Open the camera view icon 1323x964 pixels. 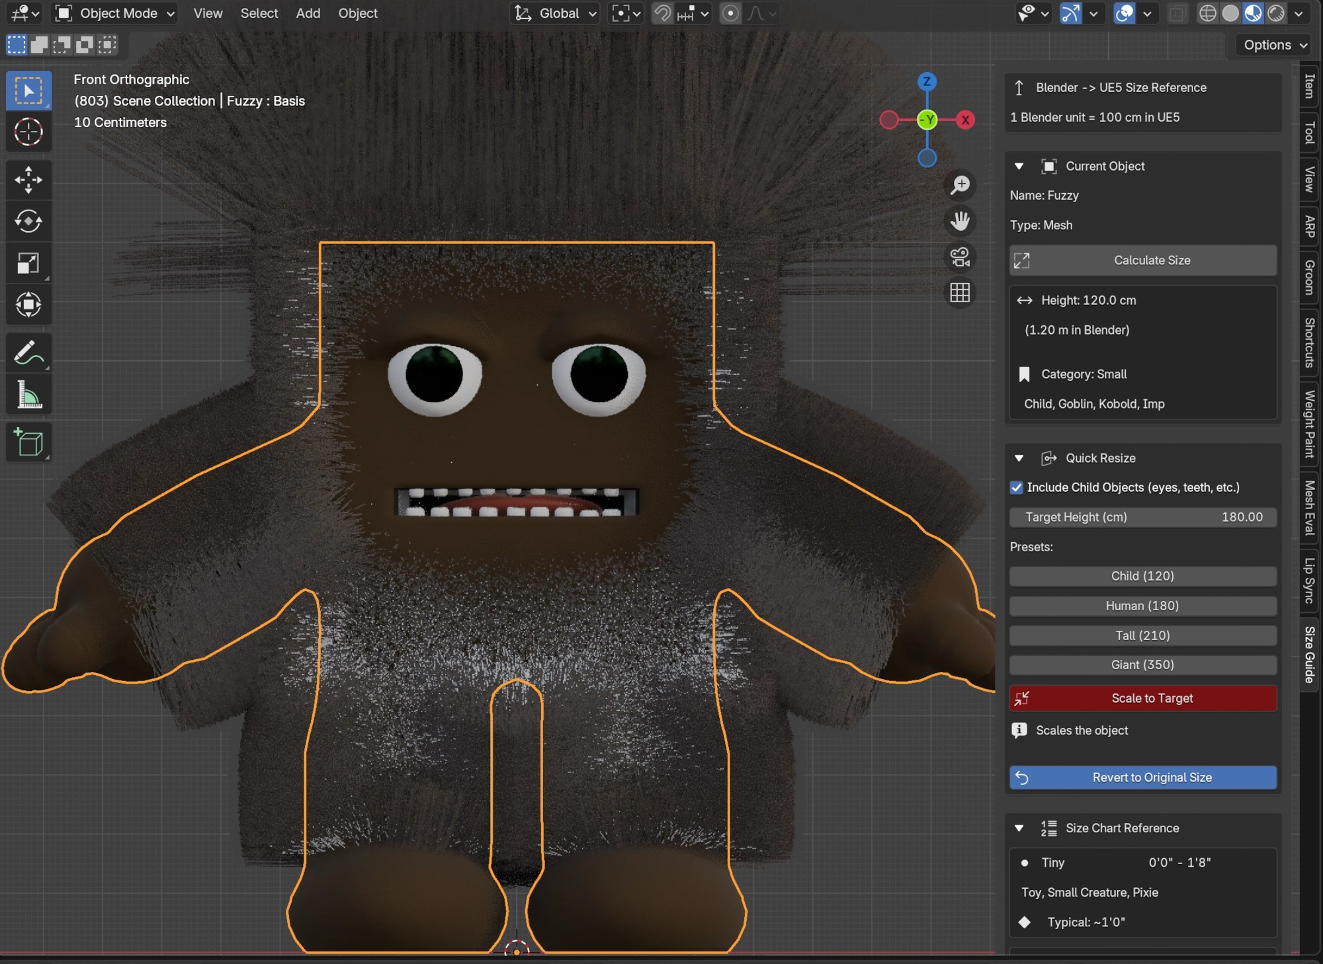click(960, 257)
